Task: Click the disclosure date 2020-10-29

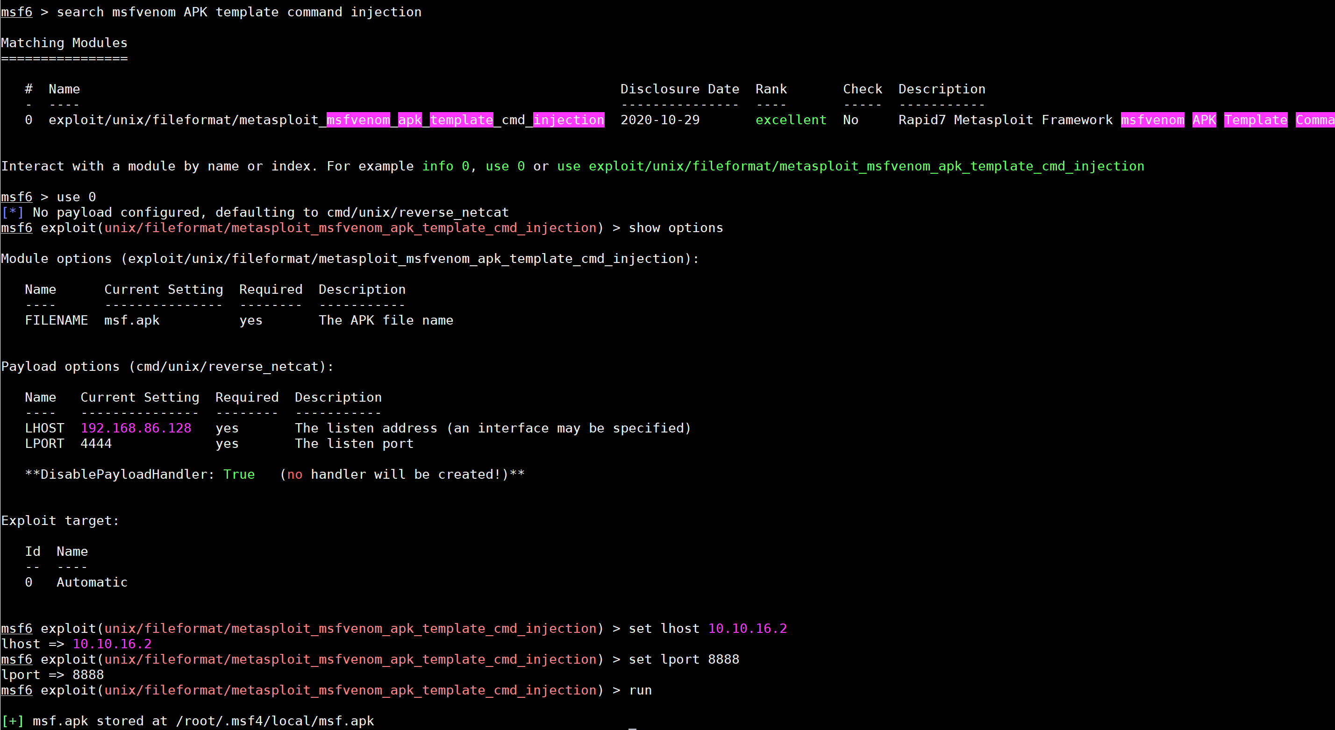Action: click(660, 120)
